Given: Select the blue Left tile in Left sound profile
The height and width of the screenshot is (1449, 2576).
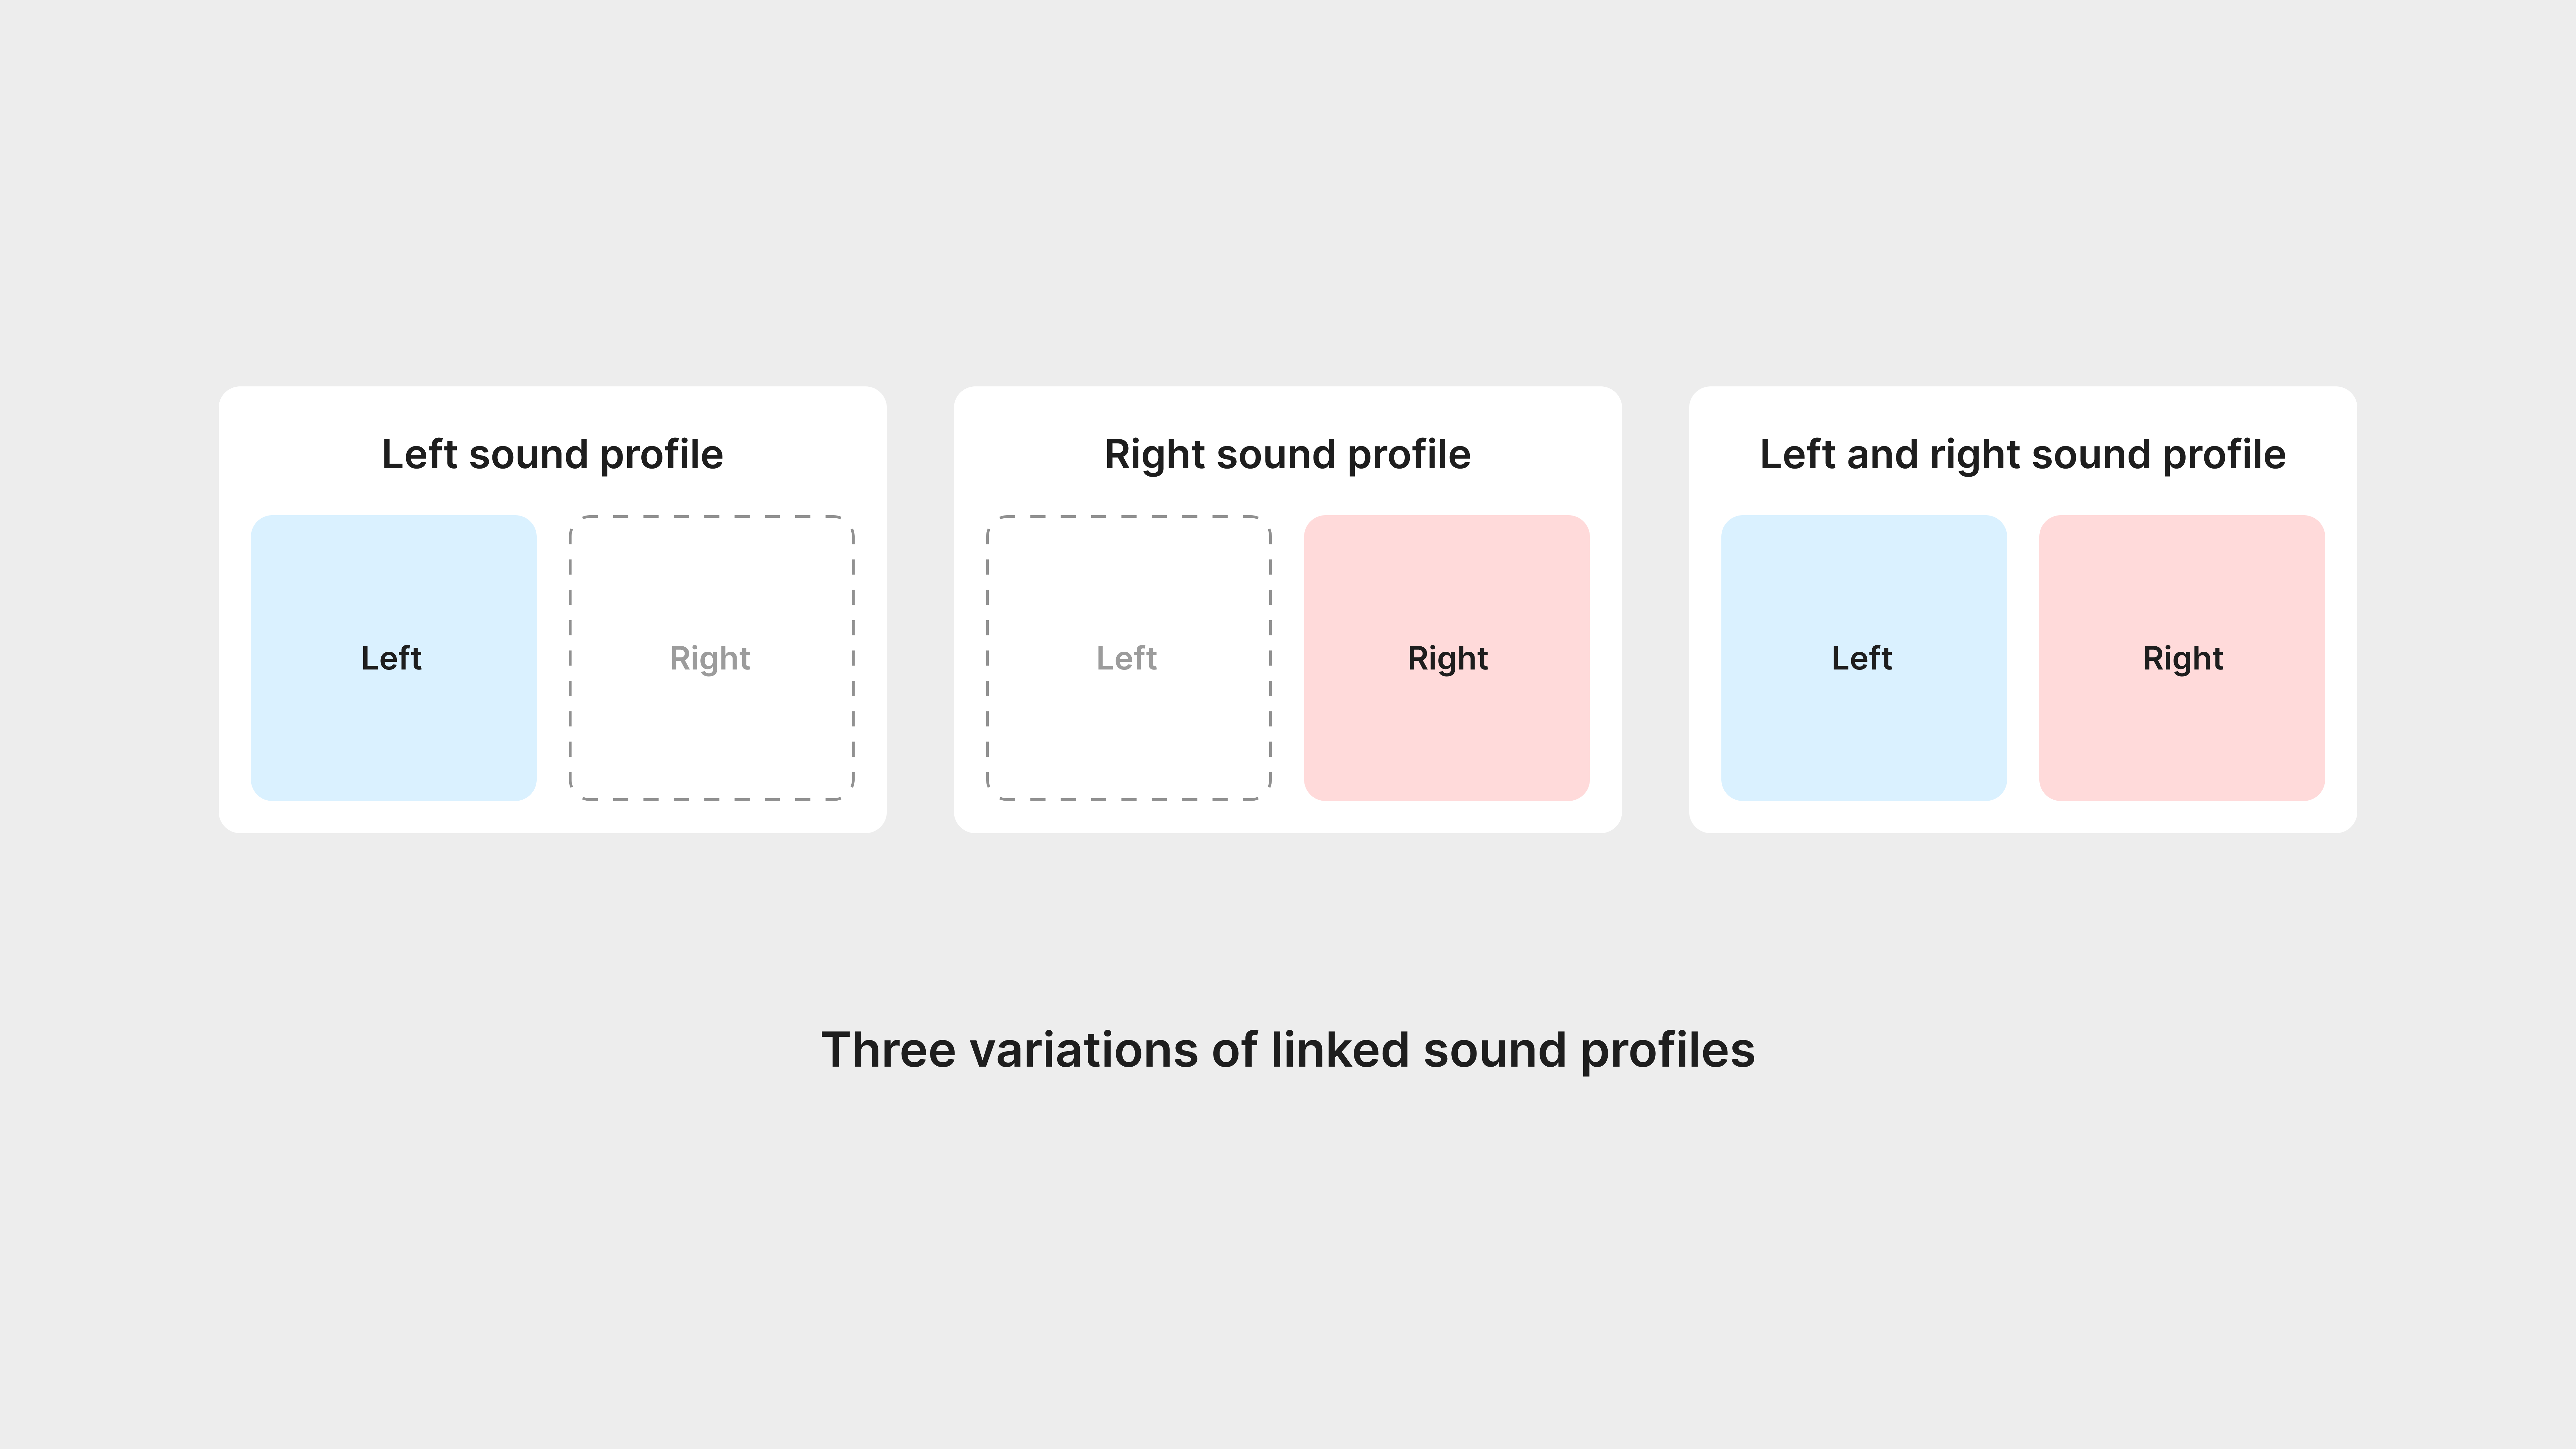Looking at the screenshot, I should pos(393,658).
